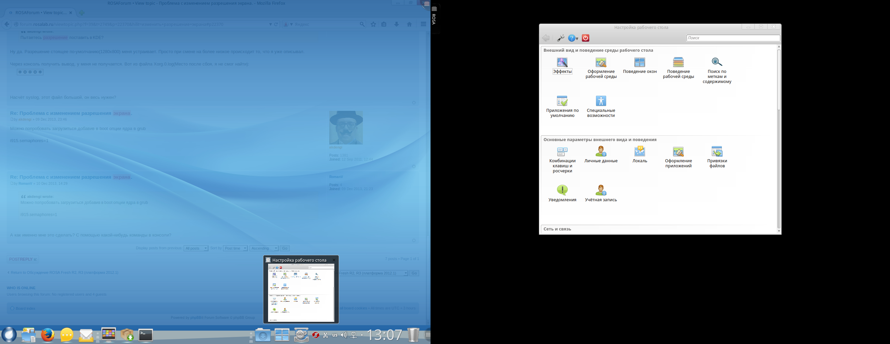890x344 pixels.
Task: Click the wrench configure toolbar button
Action: click(x=560, y=38)
